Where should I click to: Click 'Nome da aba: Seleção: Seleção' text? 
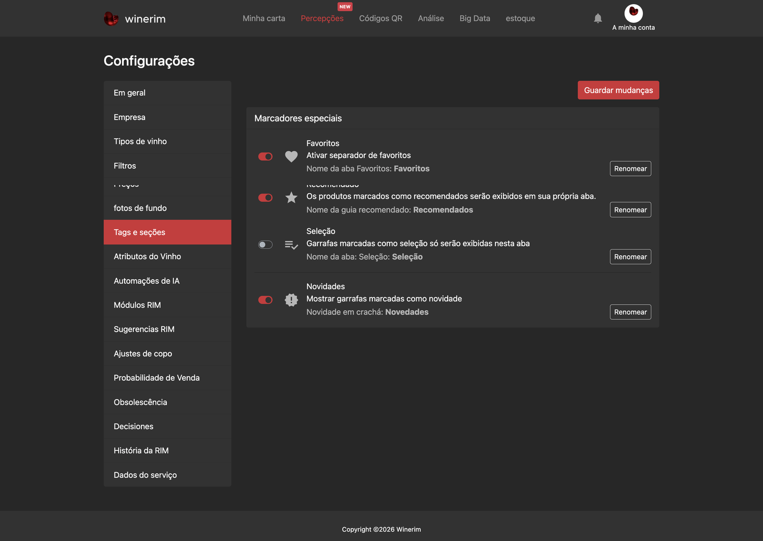click(364, 257)
